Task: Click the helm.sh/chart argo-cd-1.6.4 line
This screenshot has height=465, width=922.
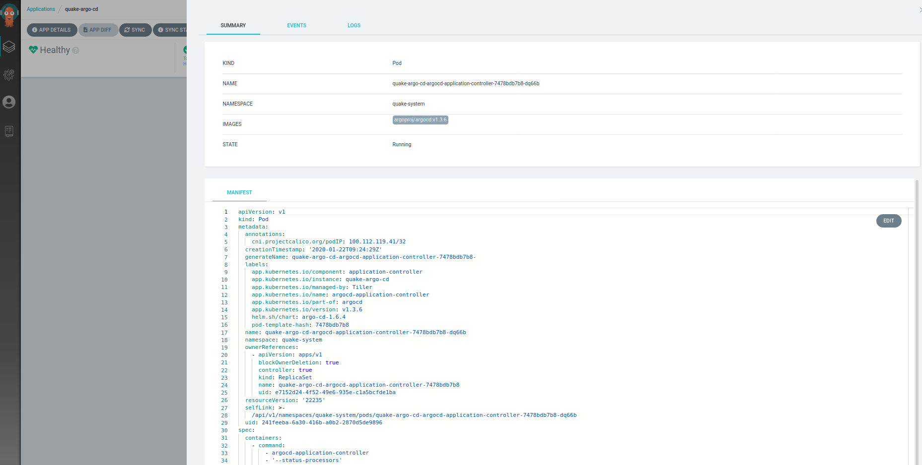Action: (x=298, y=317)
